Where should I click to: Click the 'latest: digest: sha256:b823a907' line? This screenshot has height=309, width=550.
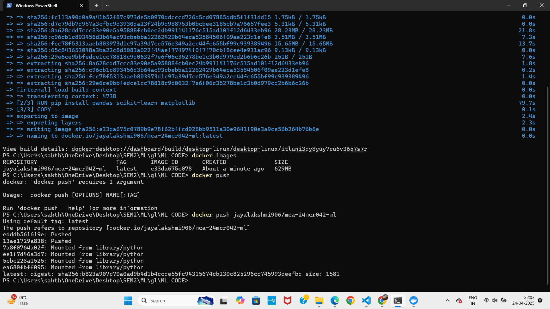(x=171, y=274)
